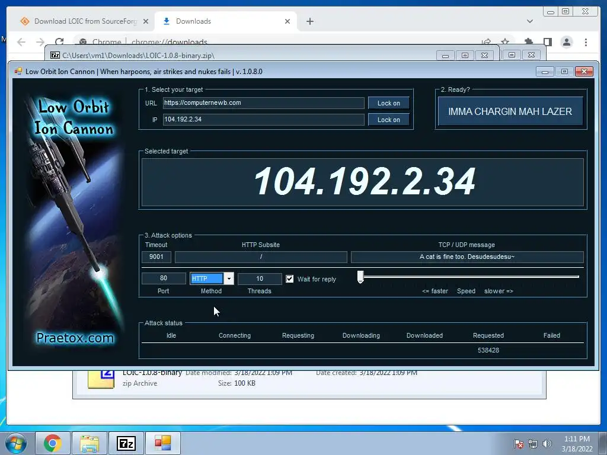Click Action Center flag tray icon

pyautogui.click(x=518, y=444)
